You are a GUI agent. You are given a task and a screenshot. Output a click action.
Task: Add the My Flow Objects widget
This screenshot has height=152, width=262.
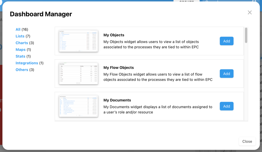pos(227,74)
